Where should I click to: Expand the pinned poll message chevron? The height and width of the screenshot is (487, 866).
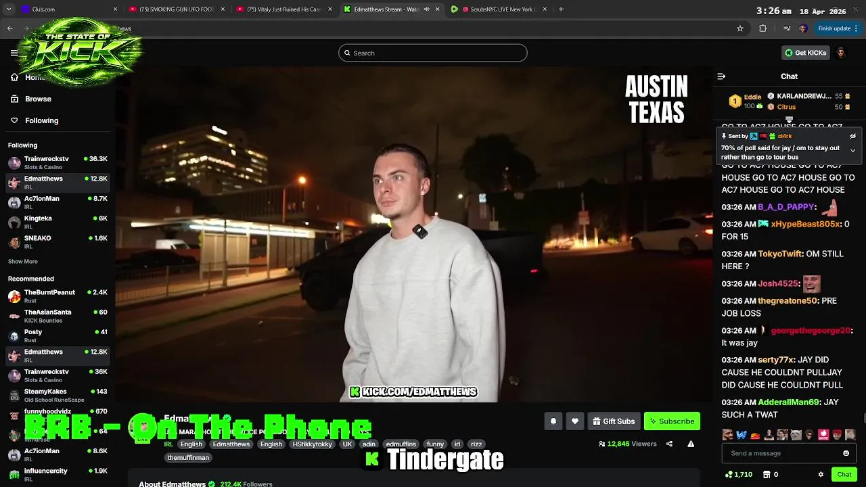(x=852, y=150)
